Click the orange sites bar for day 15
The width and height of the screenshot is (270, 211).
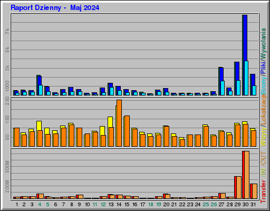coord(127,131)
